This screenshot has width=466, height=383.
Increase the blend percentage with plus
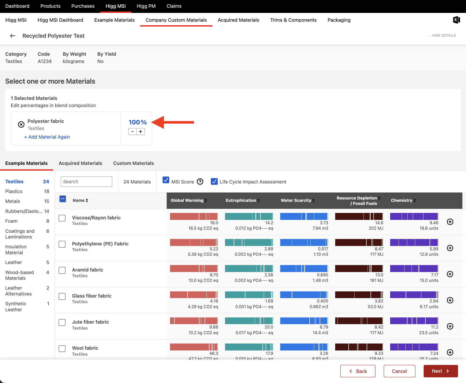click(x=141, y=132)
